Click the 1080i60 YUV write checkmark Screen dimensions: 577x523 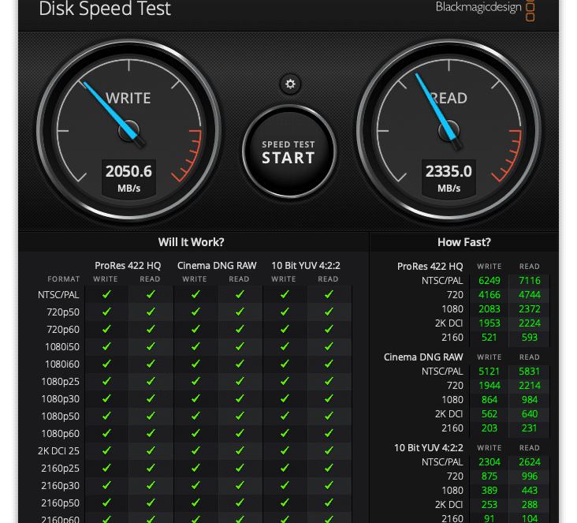click(x=285, y=364)
